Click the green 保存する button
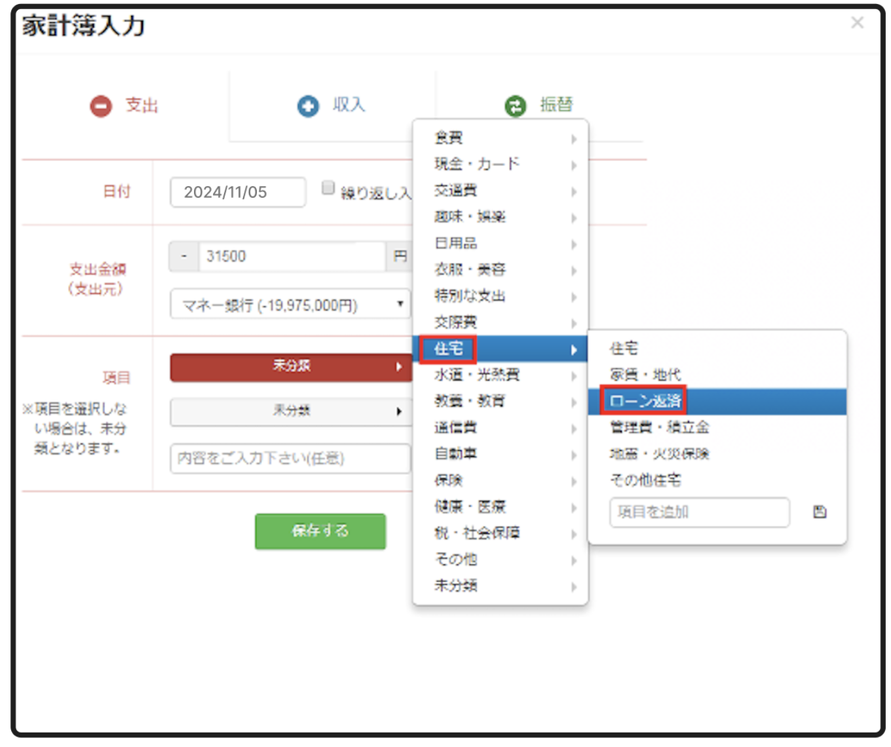 point(320,531)
